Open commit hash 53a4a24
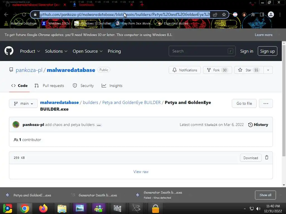The width and height of the screenshot is (286, 214). click(x=211, y=125)
